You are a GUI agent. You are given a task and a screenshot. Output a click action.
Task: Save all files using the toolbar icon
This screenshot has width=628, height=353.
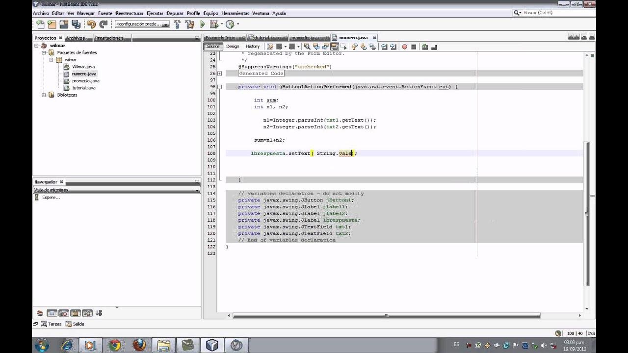[x=76, y=24]
